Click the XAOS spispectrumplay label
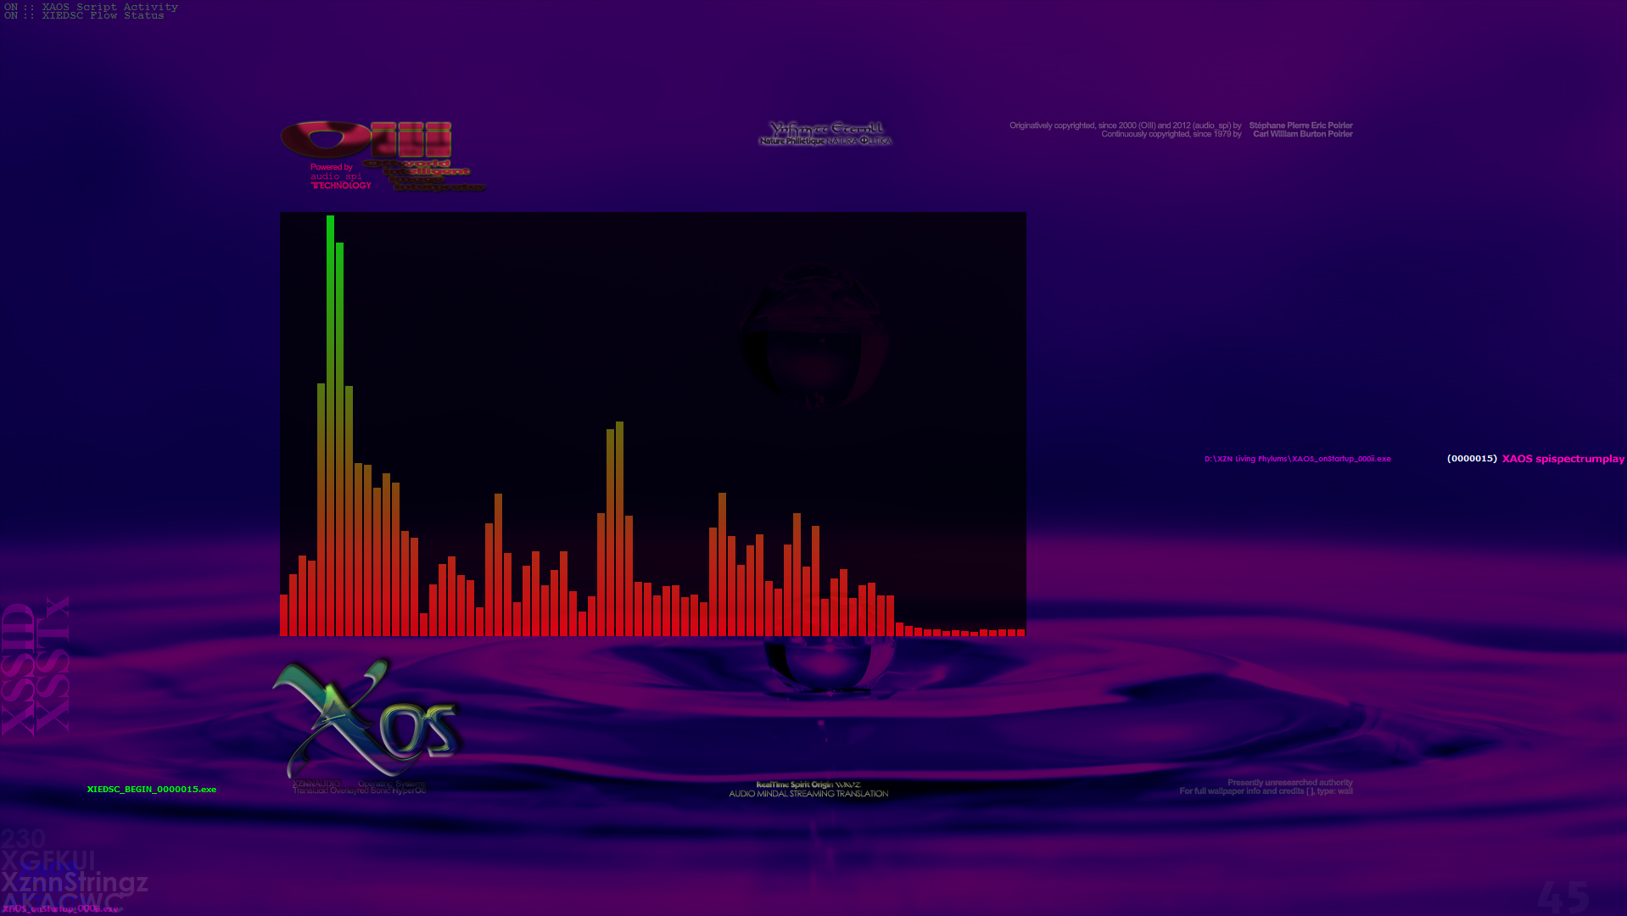Viewport: 1627px width, 916px height. pyautogui.click(x=1563, y=459)
